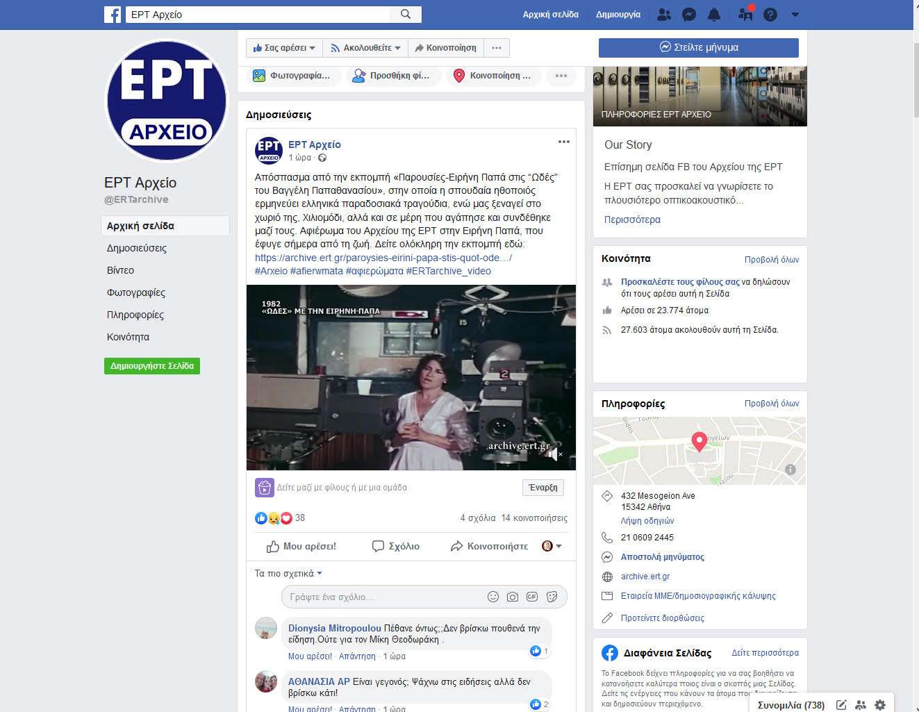Select Βίντεο in the left sidebar
The height and width of the screenshot is (712, 919).
121,270
